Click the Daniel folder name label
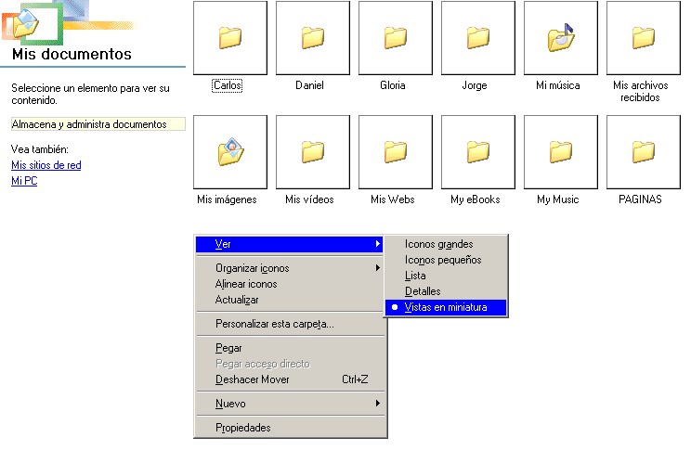 310,85
